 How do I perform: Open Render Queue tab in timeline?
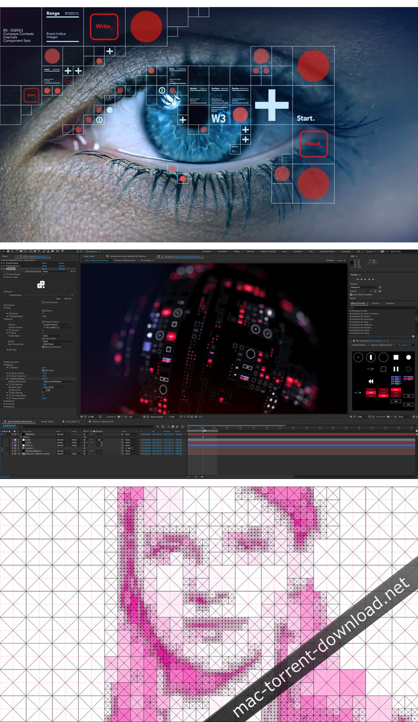point(47,422)
